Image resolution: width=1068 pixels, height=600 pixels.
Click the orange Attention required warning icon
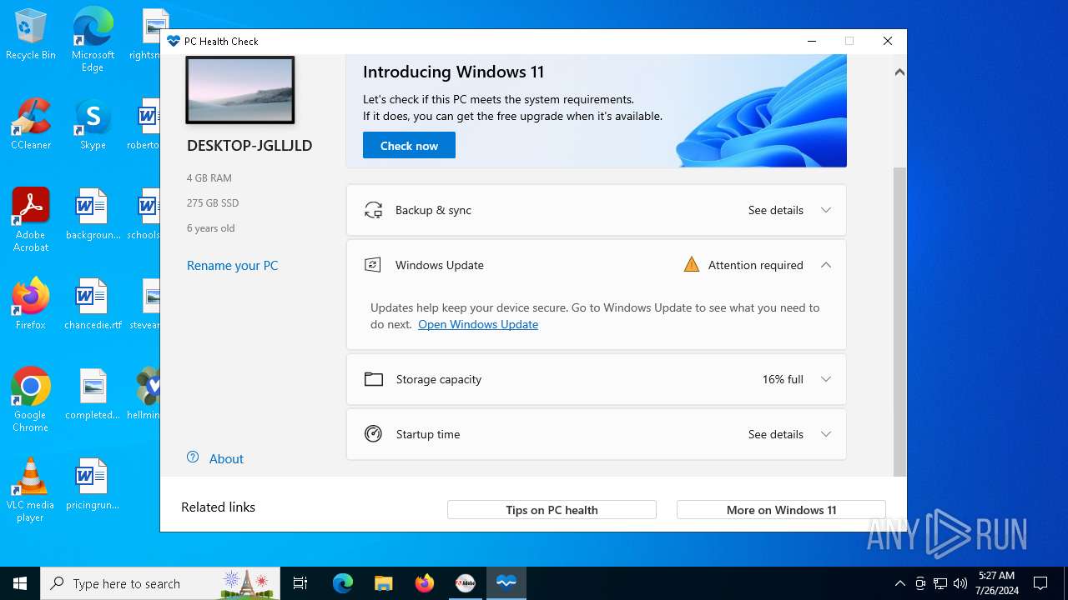pos(691,265)
